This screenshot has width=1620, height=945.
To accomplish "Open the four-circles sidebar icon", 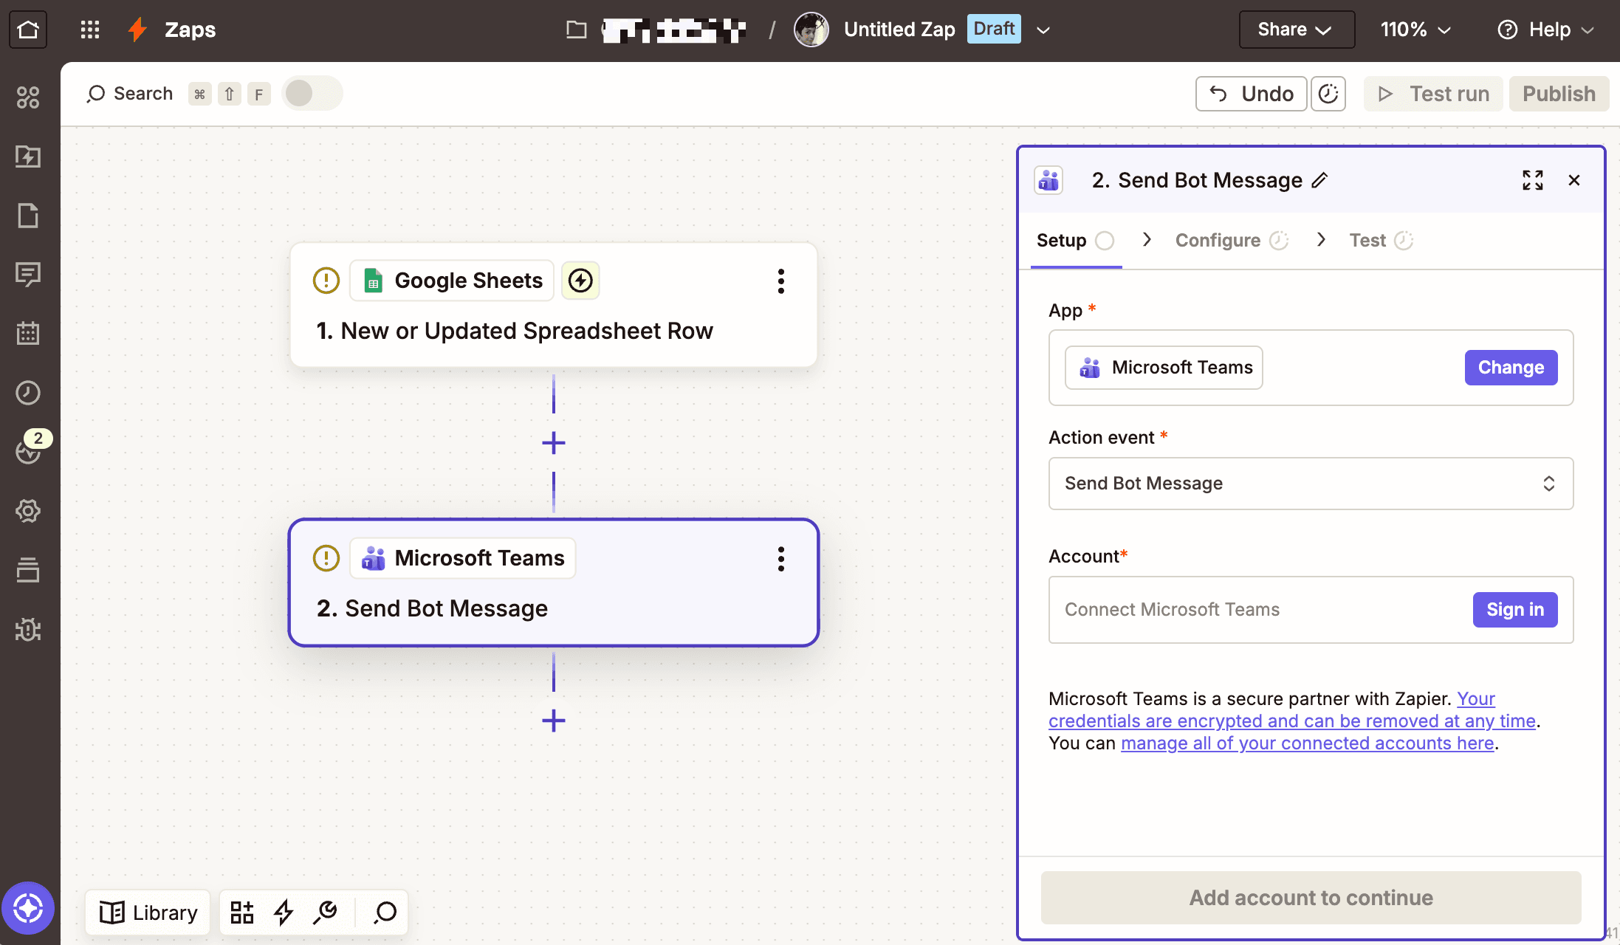I will point(28,97).
